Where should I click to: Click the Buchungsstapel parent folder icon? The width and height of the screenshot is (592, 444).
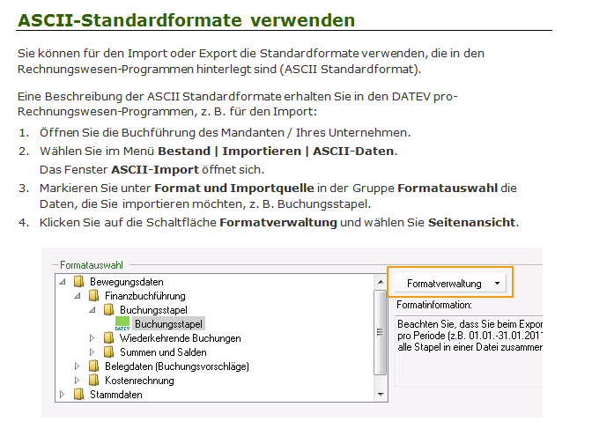tap(109, 310)
